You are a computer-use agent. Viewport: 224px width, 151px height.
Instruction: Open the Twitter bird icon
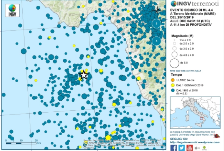tap(182, 148)
